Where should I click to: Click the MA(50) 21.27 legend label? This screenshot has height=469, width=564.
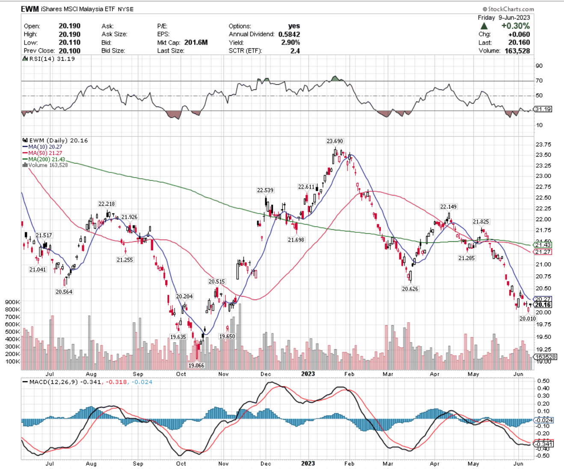click(45, 153)
